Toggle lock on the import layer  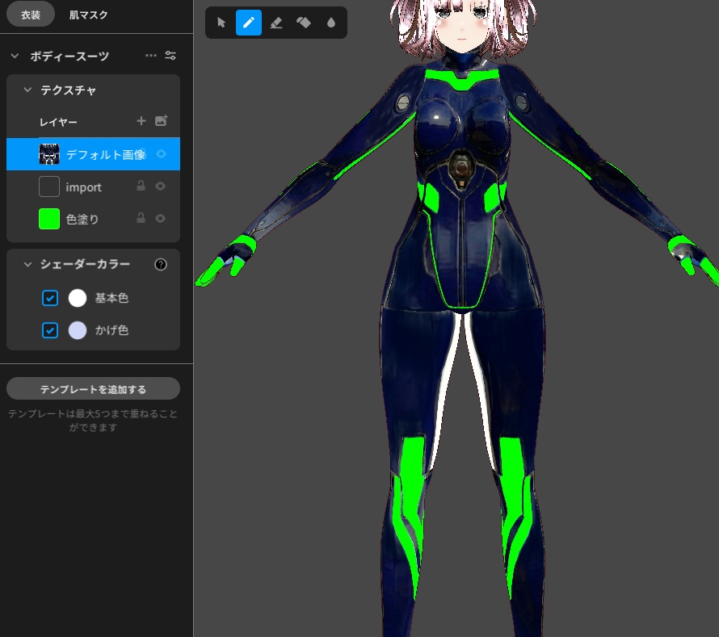(x=141, y=186)
